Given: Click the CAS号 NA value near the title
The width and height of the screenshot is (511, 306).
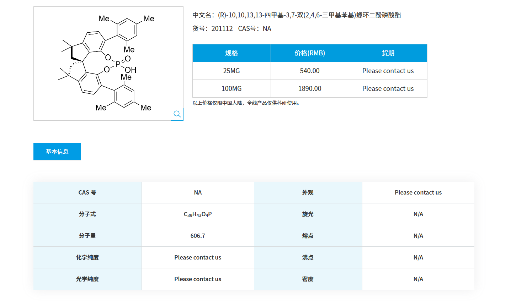Looking at the screenshot, I should [x=267, y=28].
